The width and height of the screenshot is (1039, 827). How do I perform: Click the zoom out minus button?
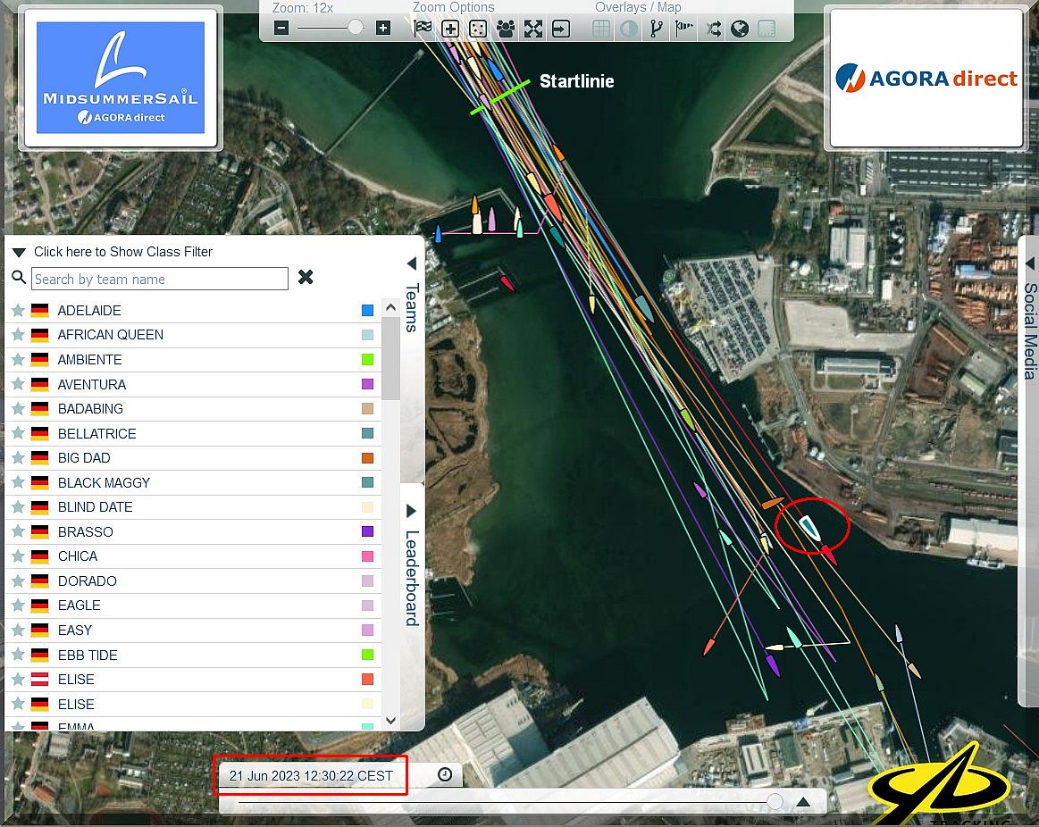(281, 29)
